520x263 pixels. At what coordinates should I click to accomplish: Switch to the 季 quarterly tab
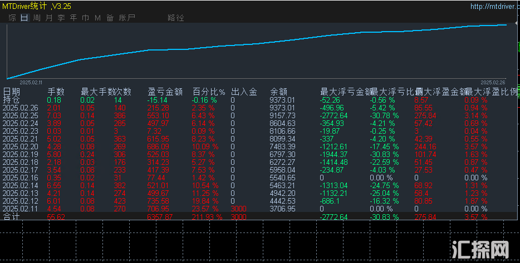coord(61,18)
